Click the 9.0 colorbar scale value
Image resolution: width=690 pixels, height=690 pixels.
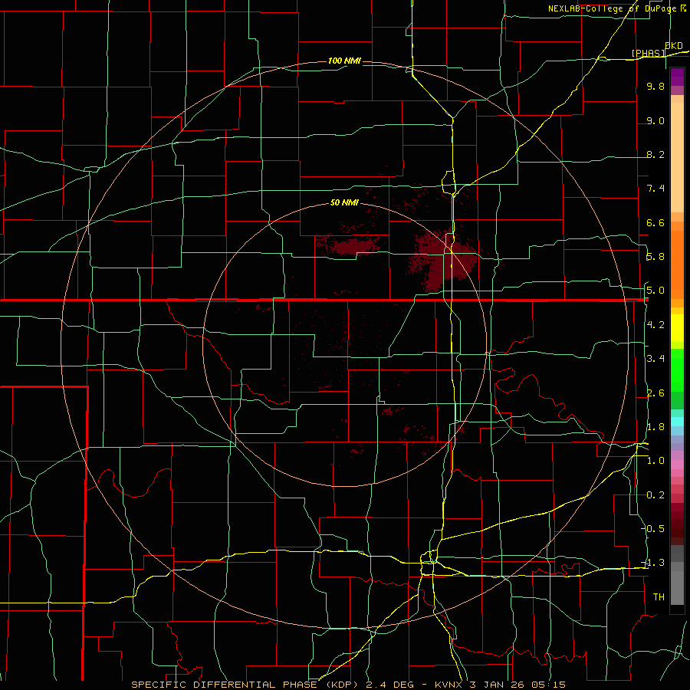655,120
